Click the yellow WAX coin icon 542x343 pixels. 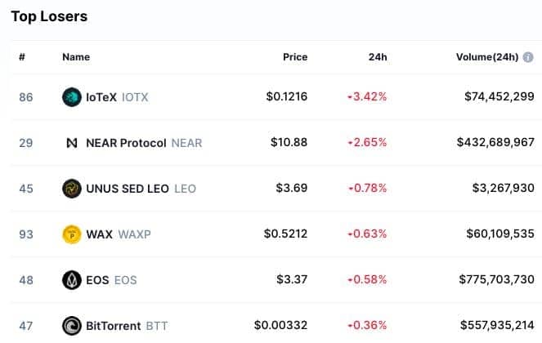(72, 234)
